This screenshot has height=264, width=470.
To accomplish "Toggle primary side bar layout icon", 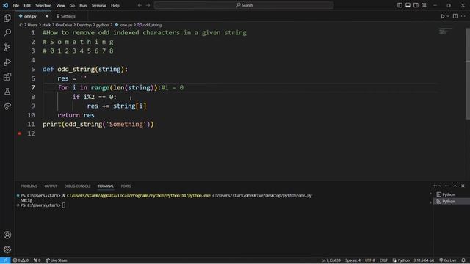I will [x=399, y=5].
